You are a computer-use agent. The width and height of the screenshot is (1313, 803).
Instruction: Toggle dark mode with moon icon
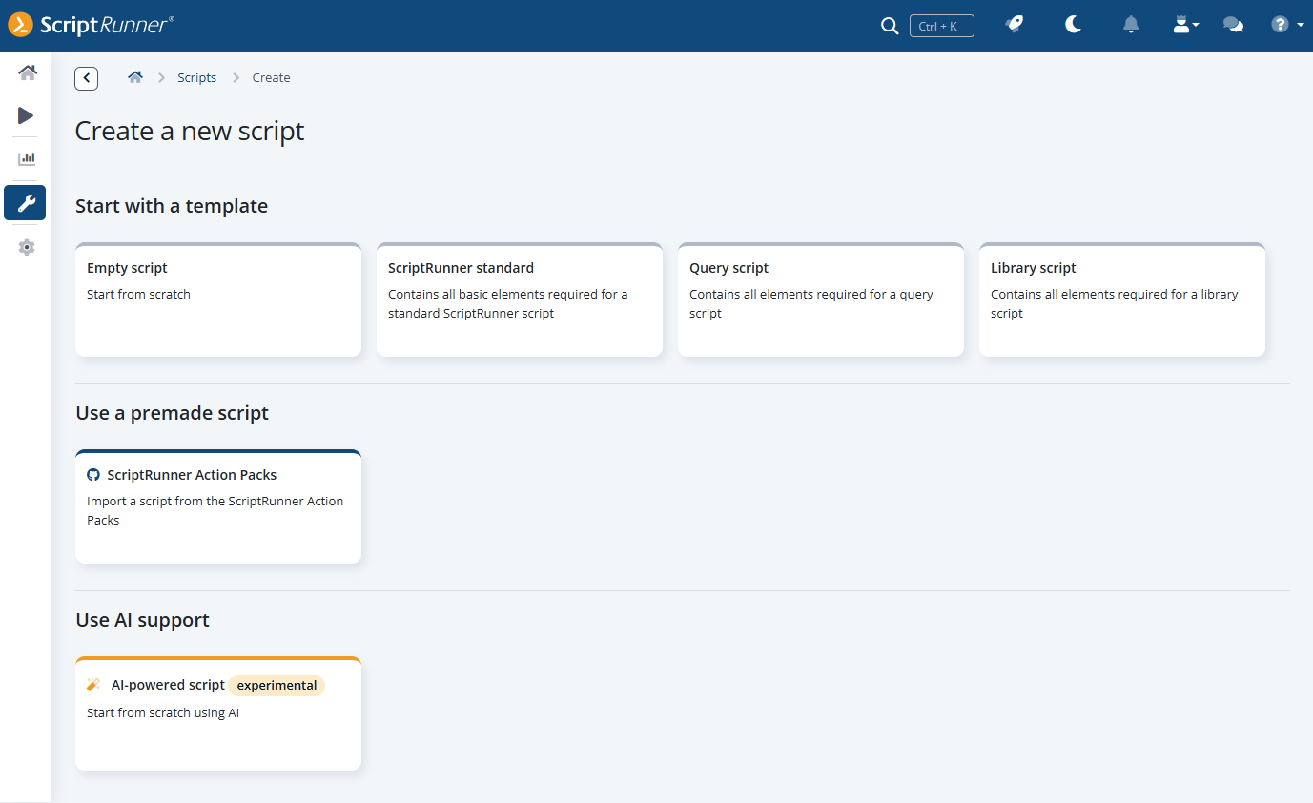[x=1073, y=25]
